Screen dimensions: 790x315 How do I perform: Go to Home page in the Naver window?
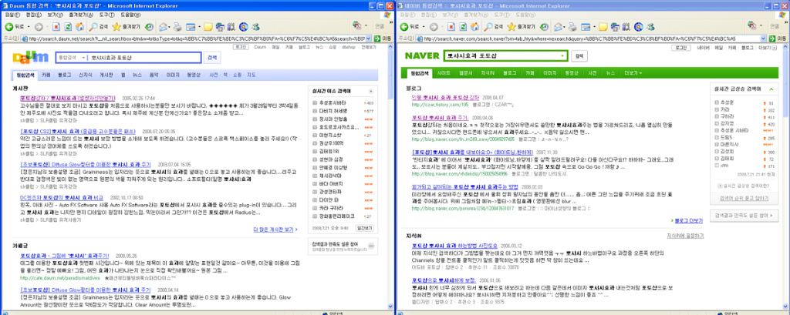pyautogui.click(x=474, y=27)
